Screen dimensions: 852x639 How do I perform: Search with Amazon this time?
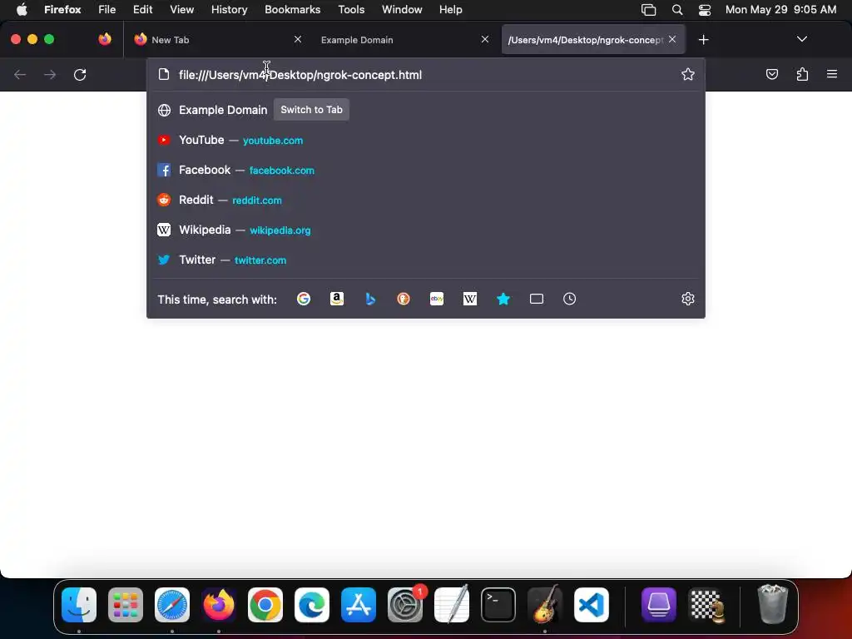tap(337, 299)
